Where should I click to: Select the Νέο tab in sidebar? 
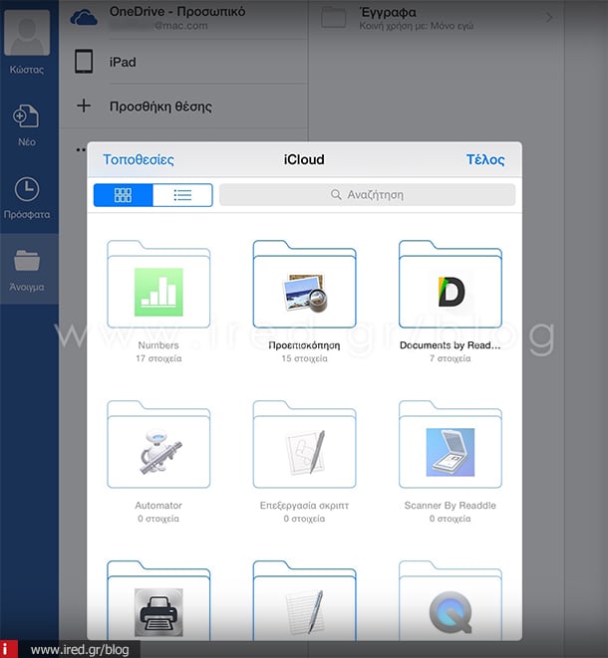pyautogui.click(x=26, y=126)
